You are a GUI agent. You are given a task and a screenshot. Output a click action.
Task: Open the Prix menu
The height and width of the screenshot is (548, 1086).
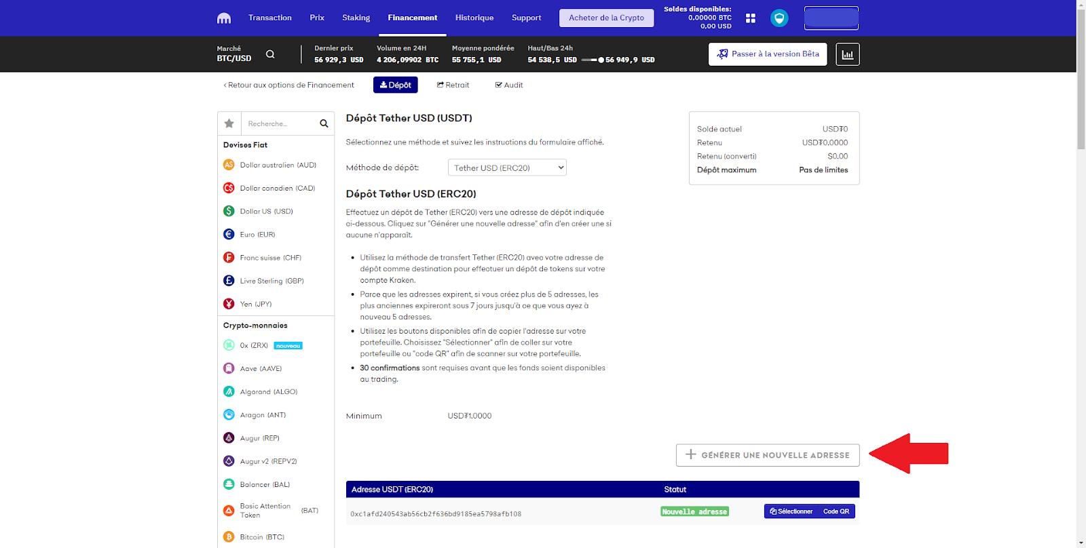click(x=317, y=18)
